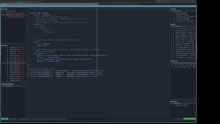Collapse the dotfiles node in the Commits panel

click(171, 27)
